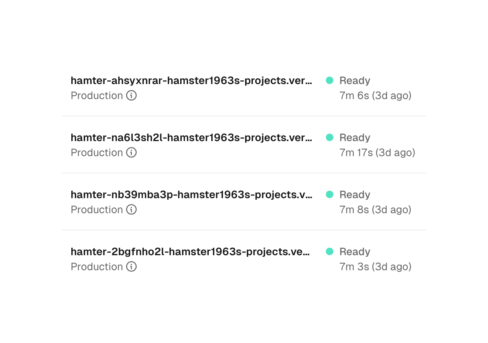Click the info icon next to first Production label

click(x=131, y=96)
